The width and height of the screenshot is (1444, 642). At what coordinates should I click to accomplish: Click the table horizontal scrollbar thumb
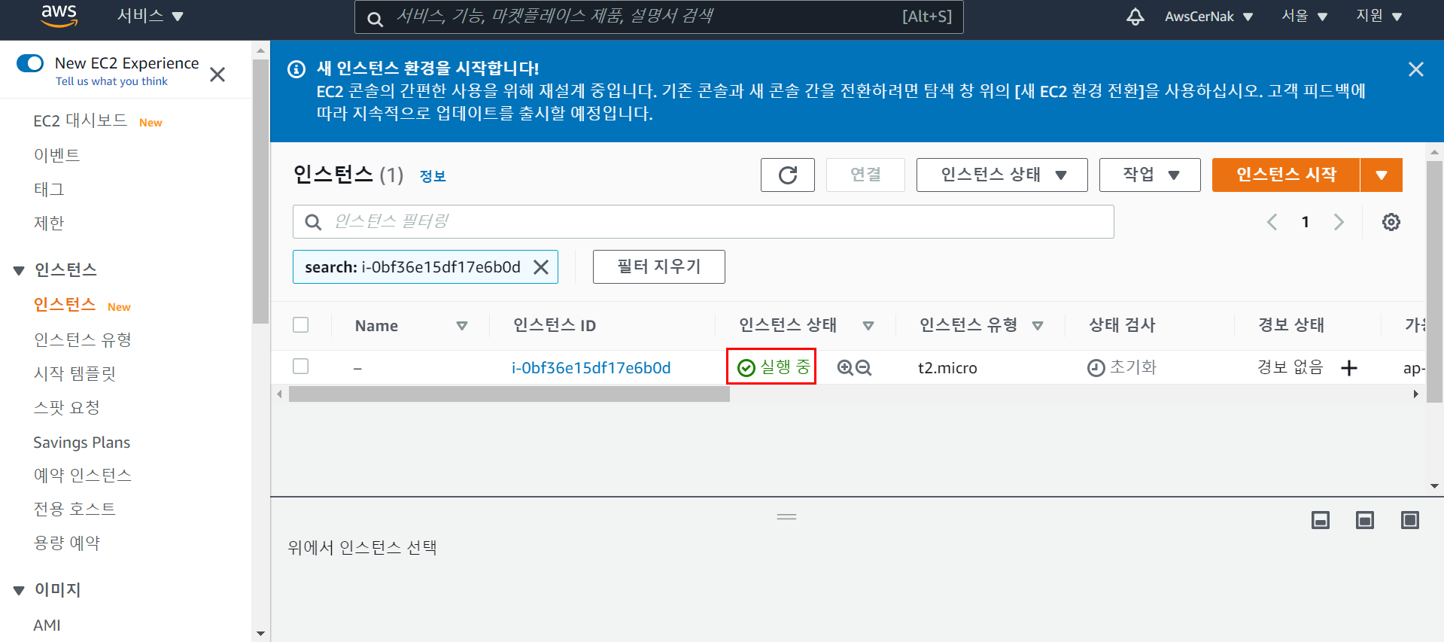pyautogui.click(x=509, y=394)
